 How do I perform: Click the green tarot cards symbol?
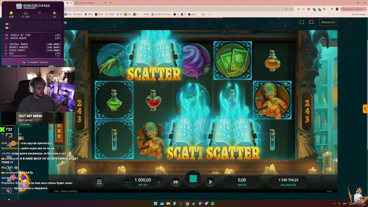(x=233, y=60)
